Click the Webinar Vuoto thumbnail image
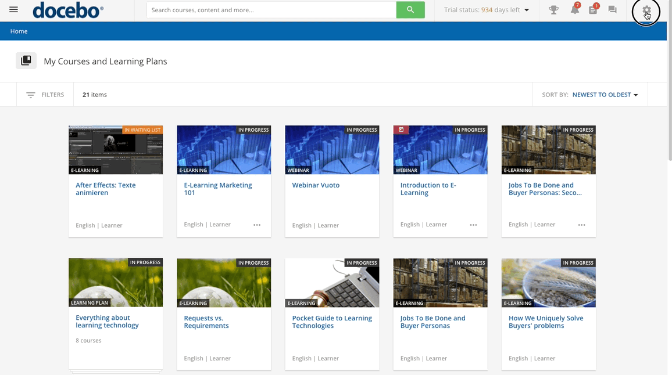 click(332, 150)
